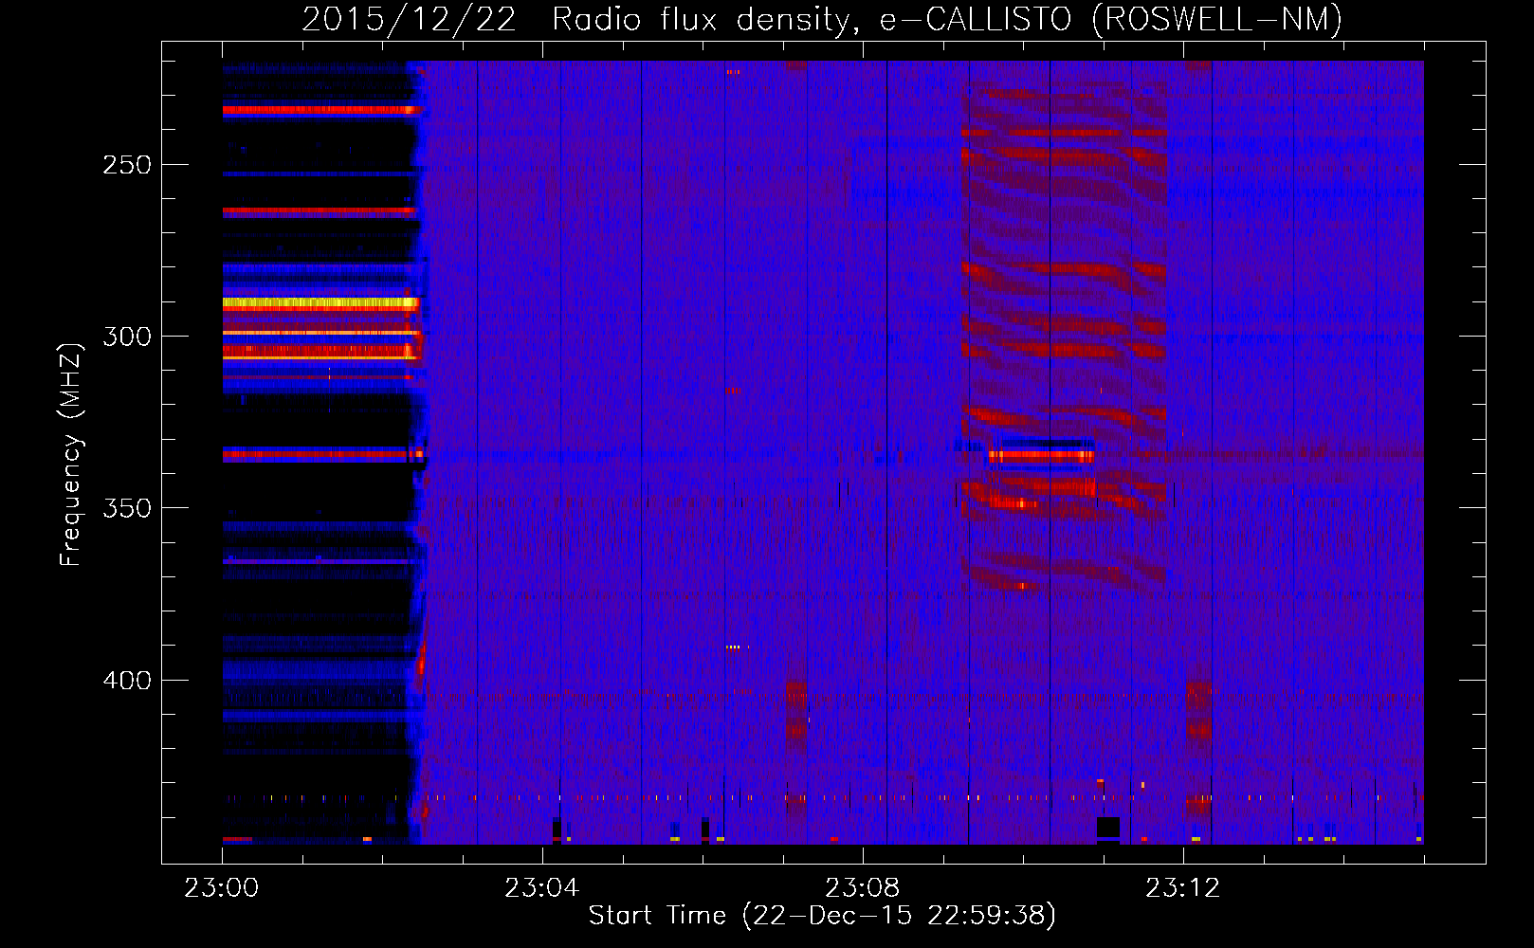Viewport: 1534px width, 948px height.
Task: Click the Frequency (MHZ) axis label
Action: [71, 455]
